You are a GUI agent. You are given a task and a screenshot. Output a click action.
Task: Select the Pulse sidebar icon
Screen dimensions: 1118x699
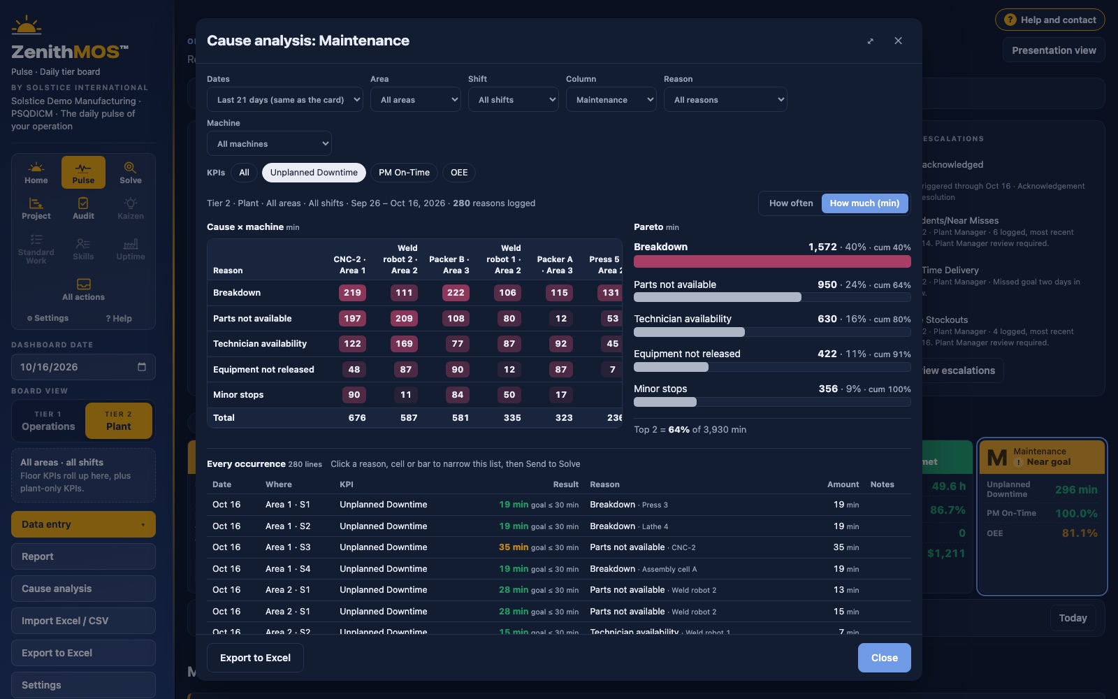(x=83, y=173)
